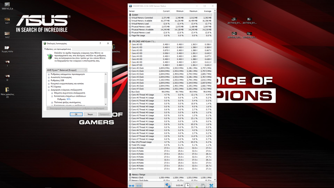
Task: Click Average column header
Action: 205,11
